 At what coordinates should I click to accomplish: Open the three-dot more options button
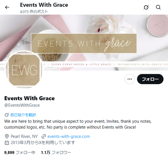130,79
